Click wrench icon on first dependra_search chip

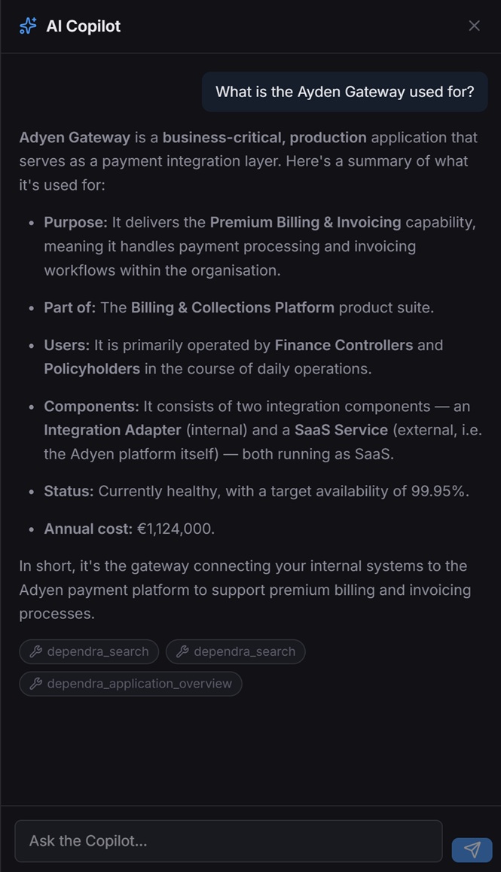click(x=36, y=651)
